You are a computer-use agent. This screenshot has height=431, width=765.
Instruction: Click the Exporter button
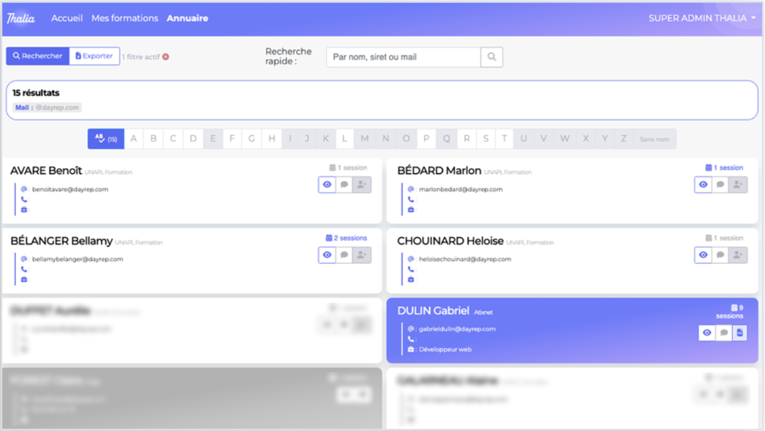click(94, 55)
